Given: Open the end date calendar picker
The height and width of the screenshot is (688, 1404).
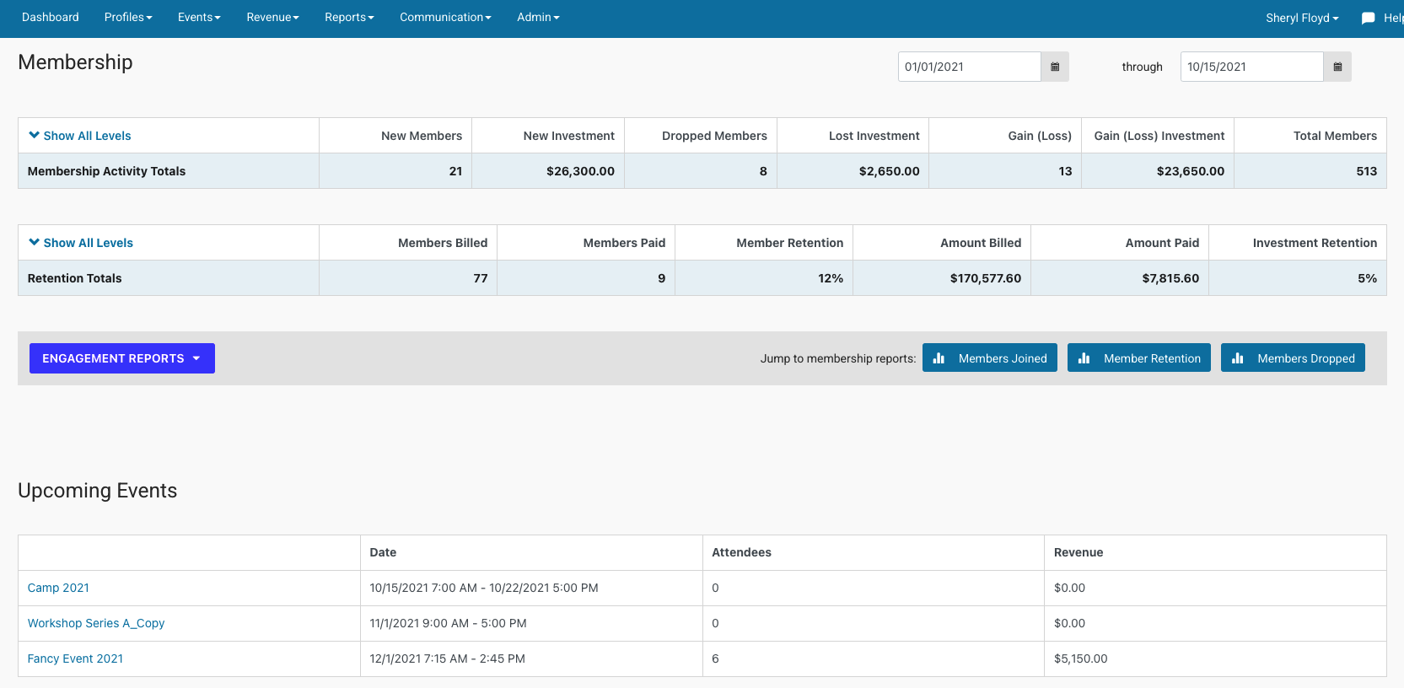Looking at the screenshot, I should (1337, 67).
